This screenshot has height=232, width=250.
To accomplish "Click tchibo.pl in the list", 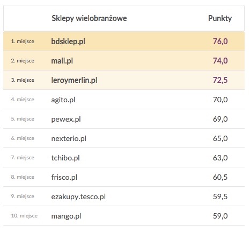I will 65,158.
